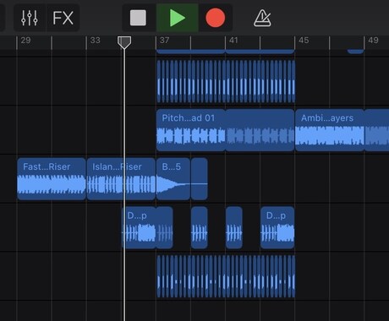Jump to bar 49 on the ruler
This screenshot has height=321, width=389.
373,41
